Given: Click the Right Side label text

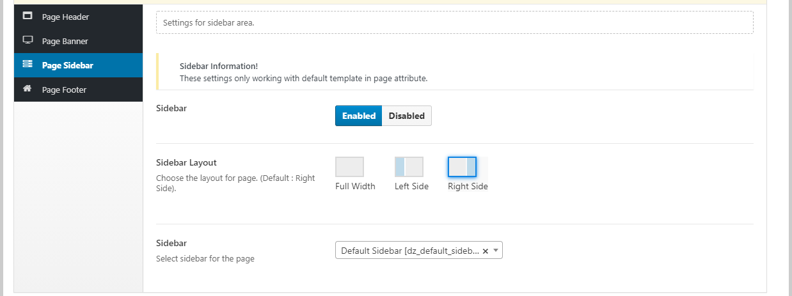Looking at the screenshot, I should pyautogui.click(x=468, y=186).
